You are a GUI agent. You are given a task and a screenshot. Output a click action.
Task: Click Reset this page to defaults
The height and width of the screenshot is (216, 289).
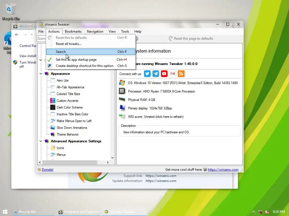tap(191, 39)
